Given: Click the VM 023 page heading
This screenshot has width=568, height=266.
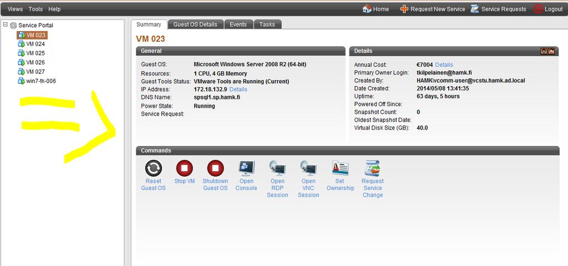Looking at the screenshot, I should [150, 39].
